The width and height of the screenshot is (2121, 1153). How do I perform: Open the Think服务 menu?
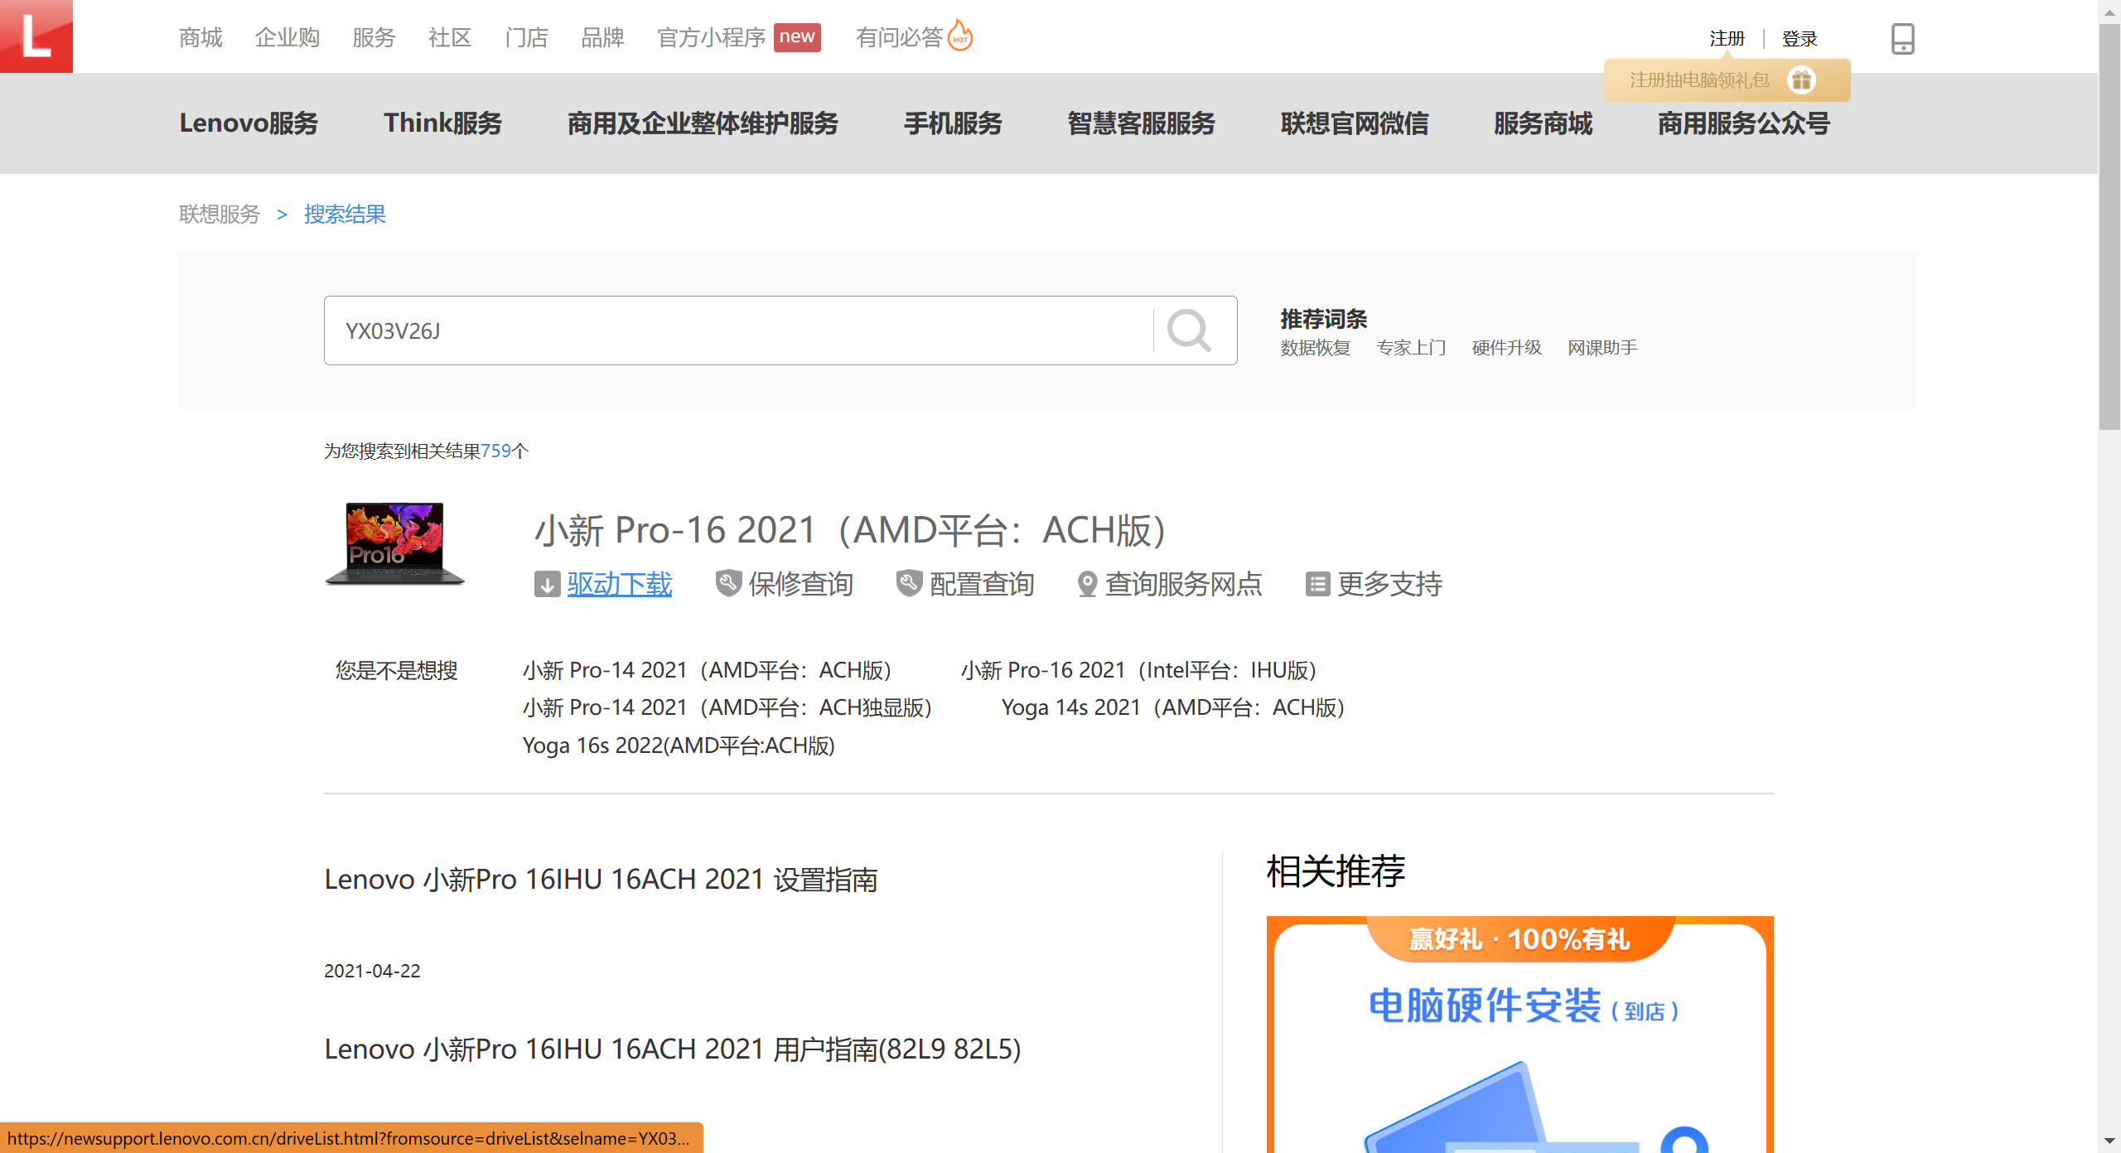pyautogui.click(x=442, y=123)
